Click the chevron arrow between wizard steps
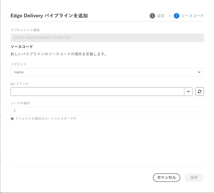The height and width of the screenshot is (193, 214). (169, 16)
